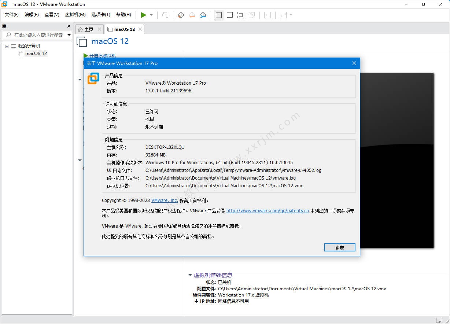The image size is (450, 324).
Task: Collapse the 我的计算机 tree node
Action: (7, 46)
